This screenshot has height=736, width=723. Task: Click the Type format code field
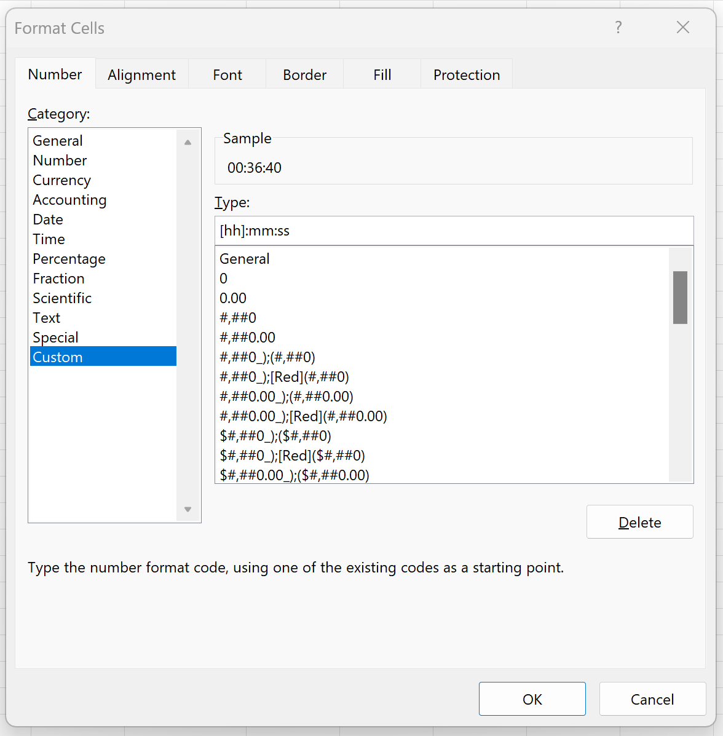click(454, 231)
